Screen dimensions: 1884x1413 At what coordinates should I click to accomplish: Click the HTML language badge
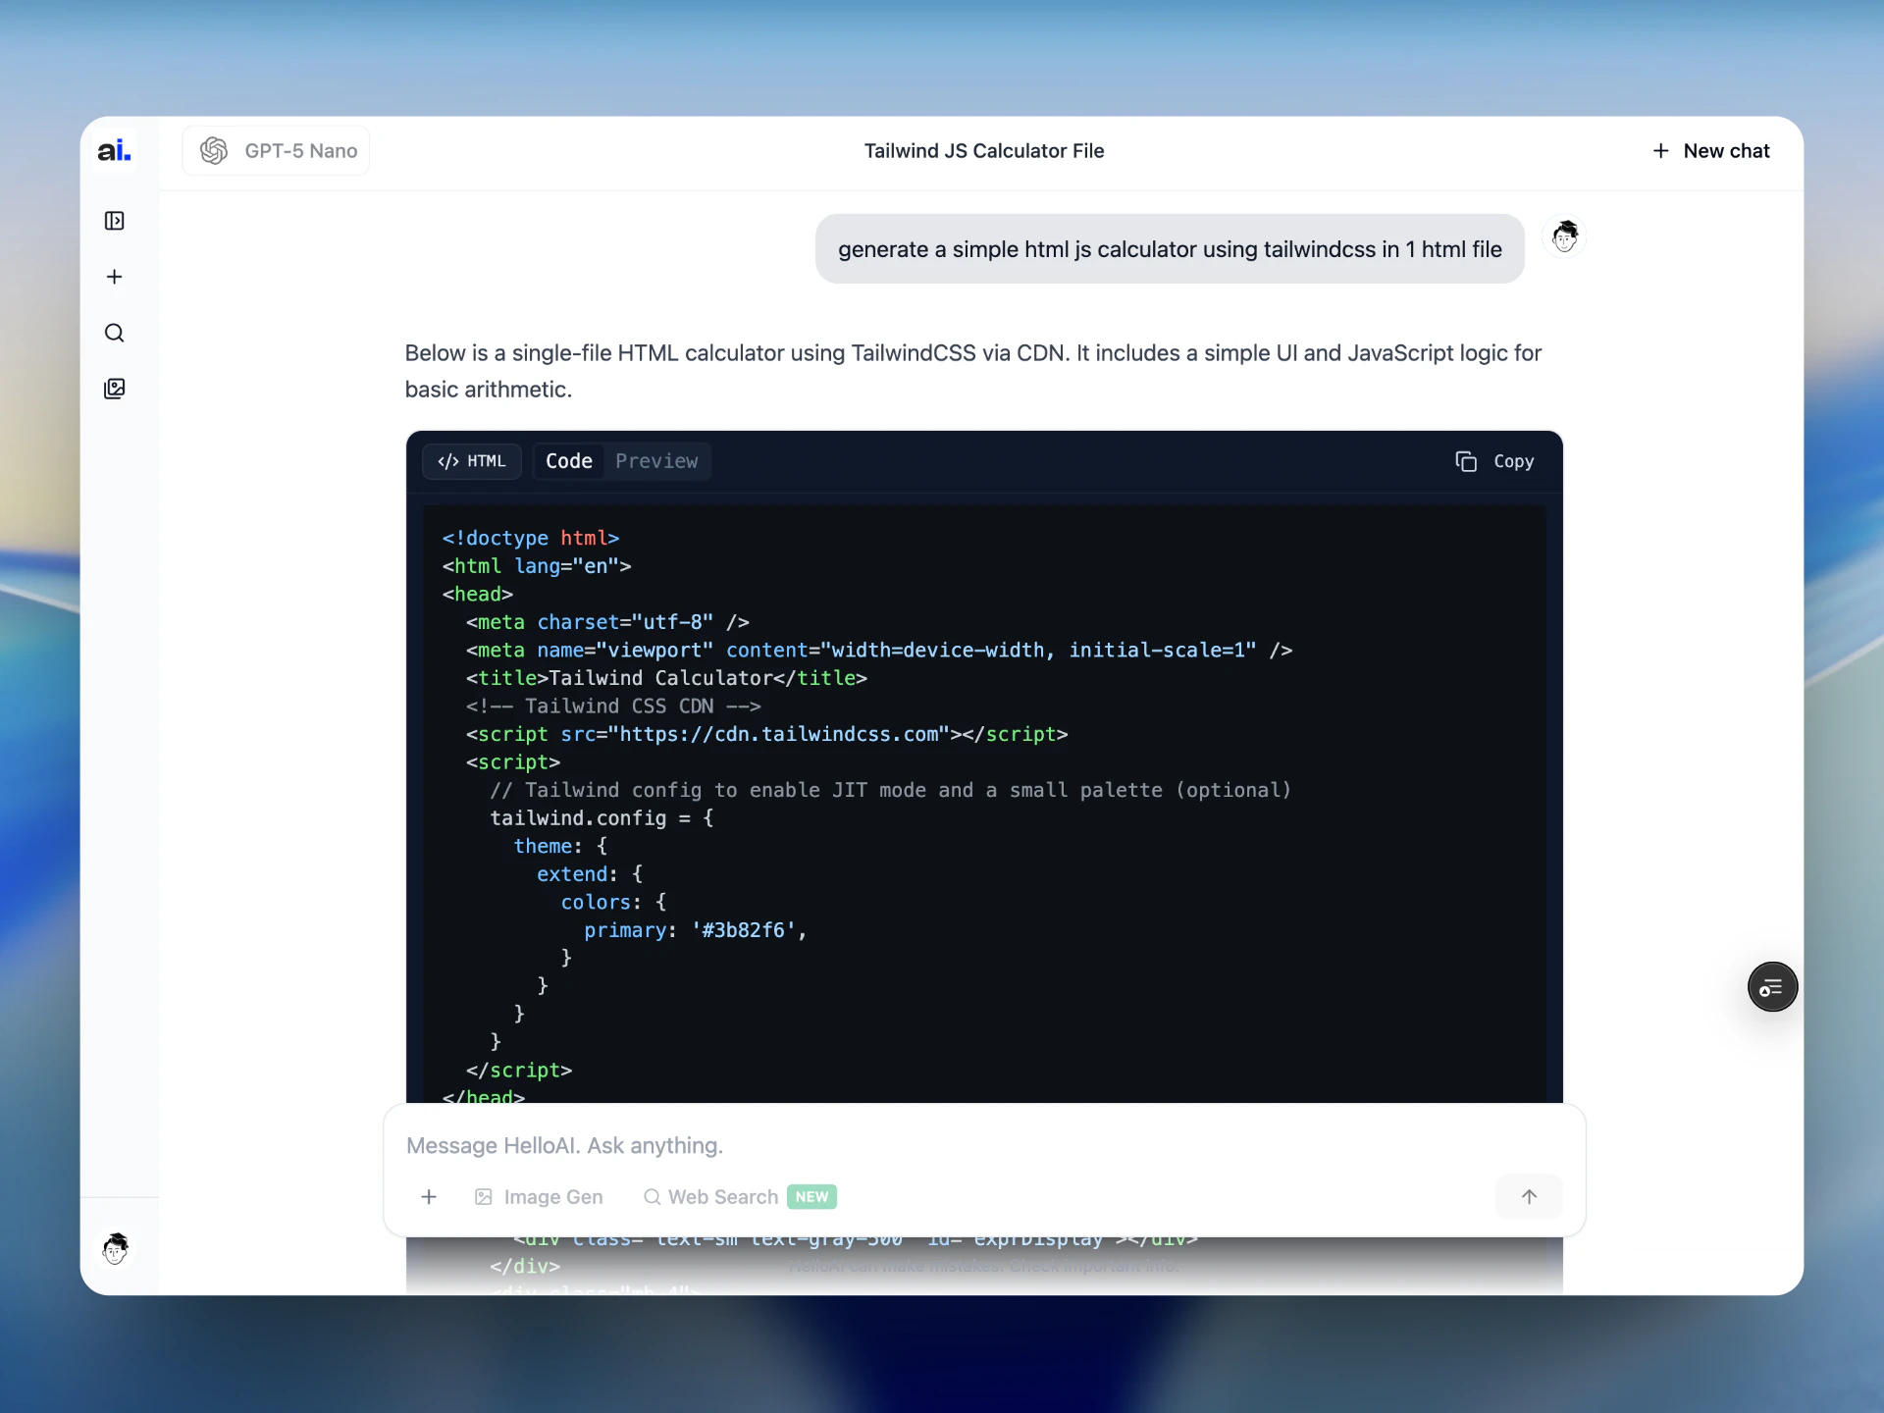coord(472,461)
